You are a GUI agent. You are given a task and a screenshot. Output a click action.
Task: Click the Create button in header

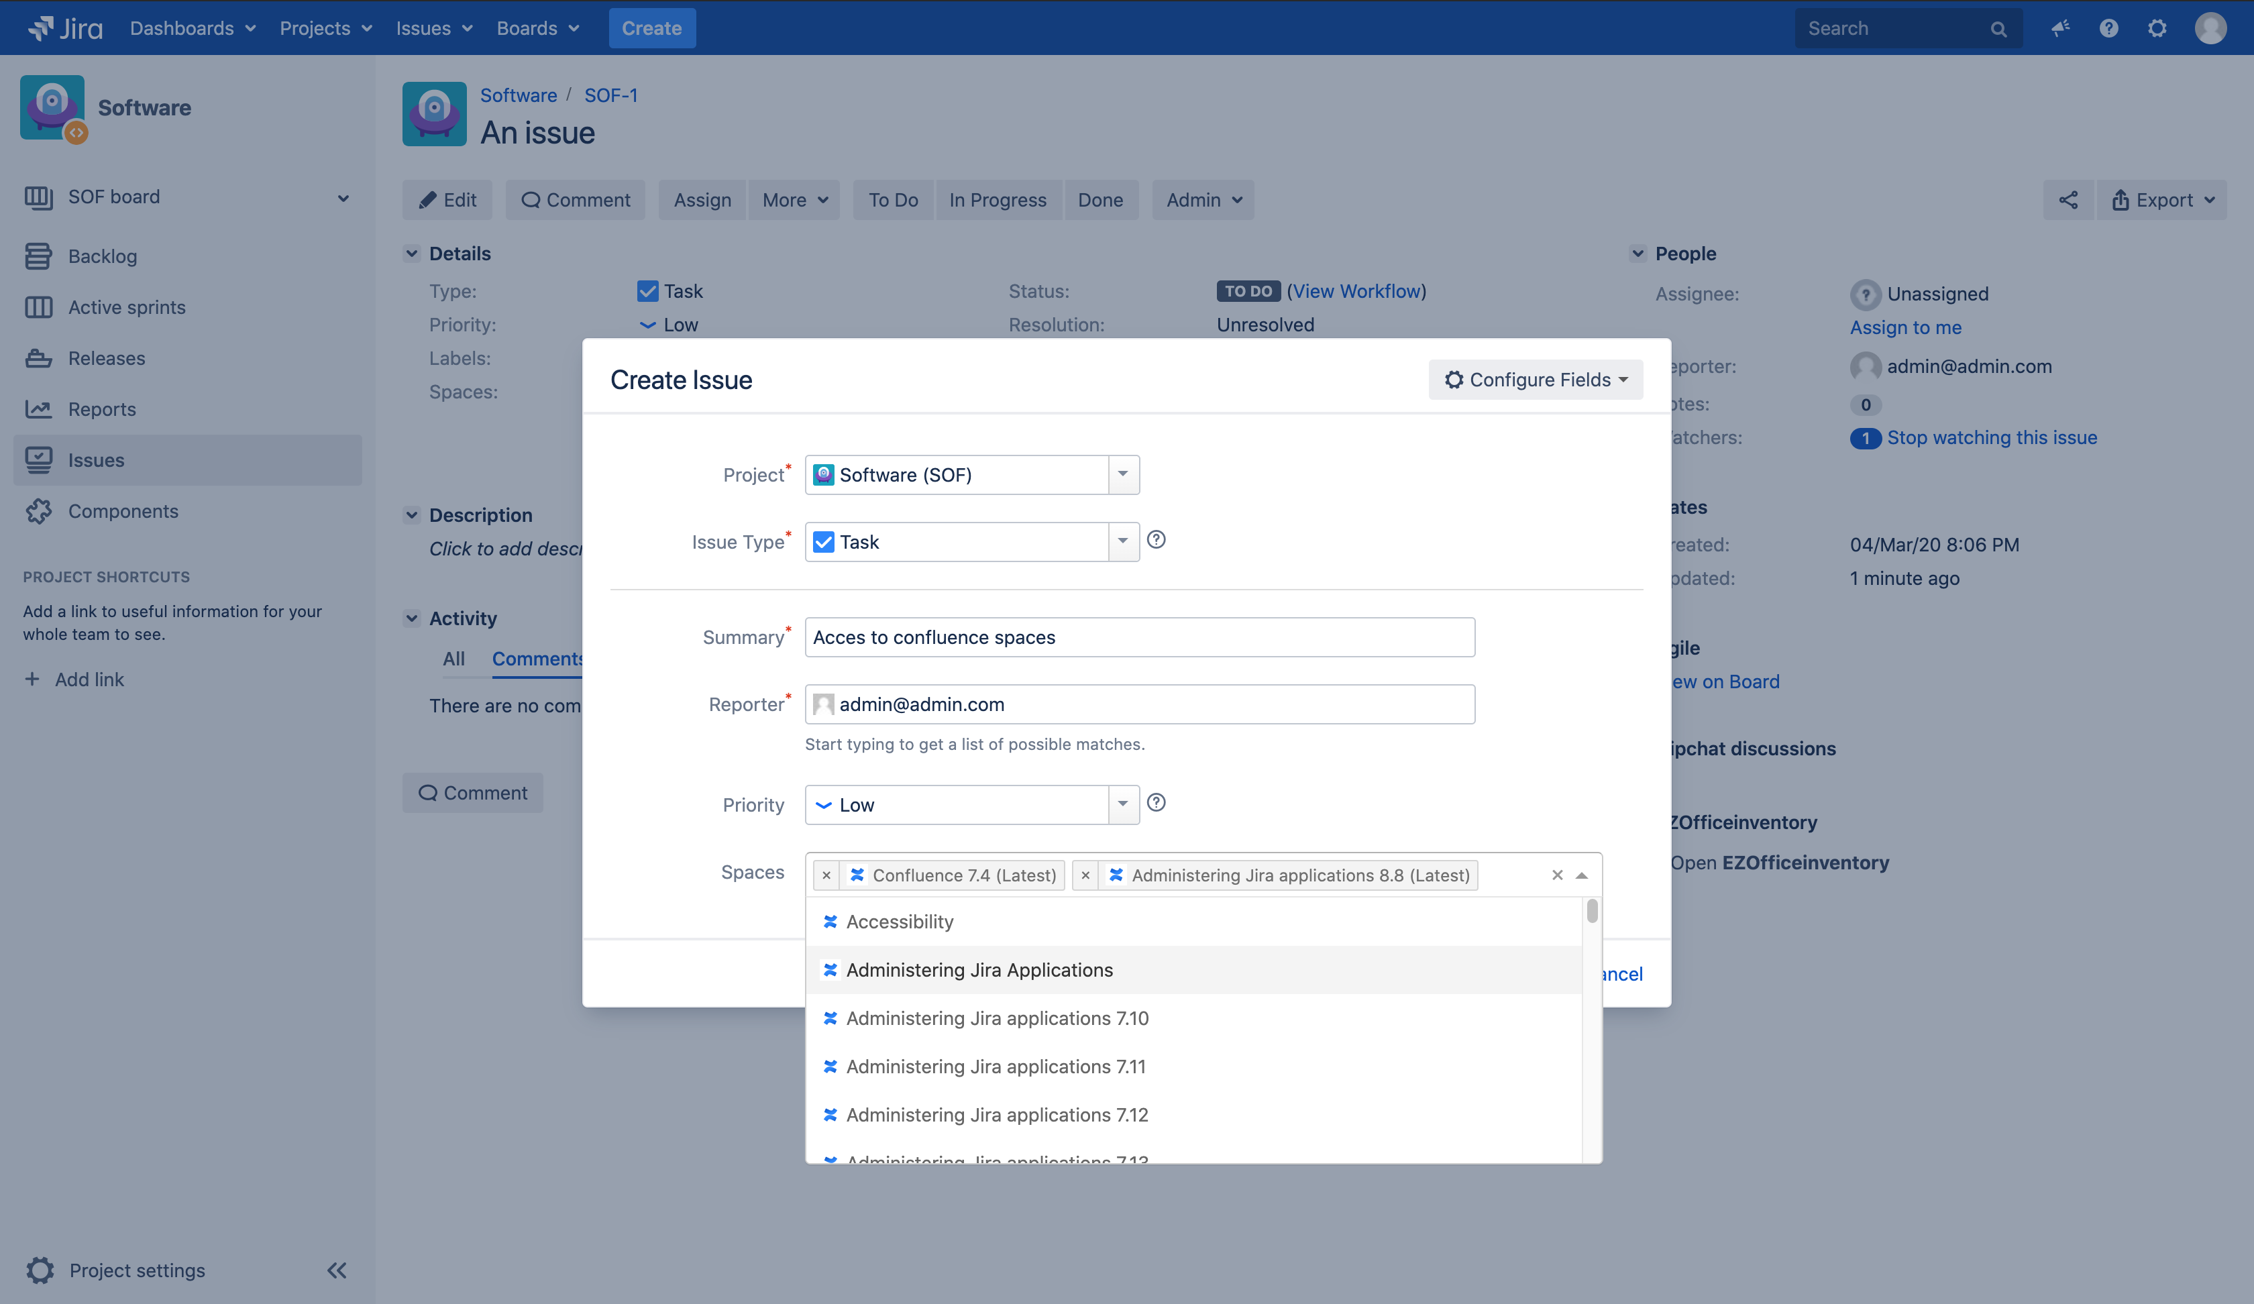click(651, 28)
